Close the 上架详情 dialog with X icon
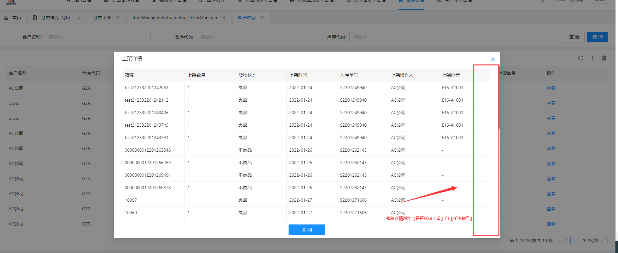 tap(493, 59)
